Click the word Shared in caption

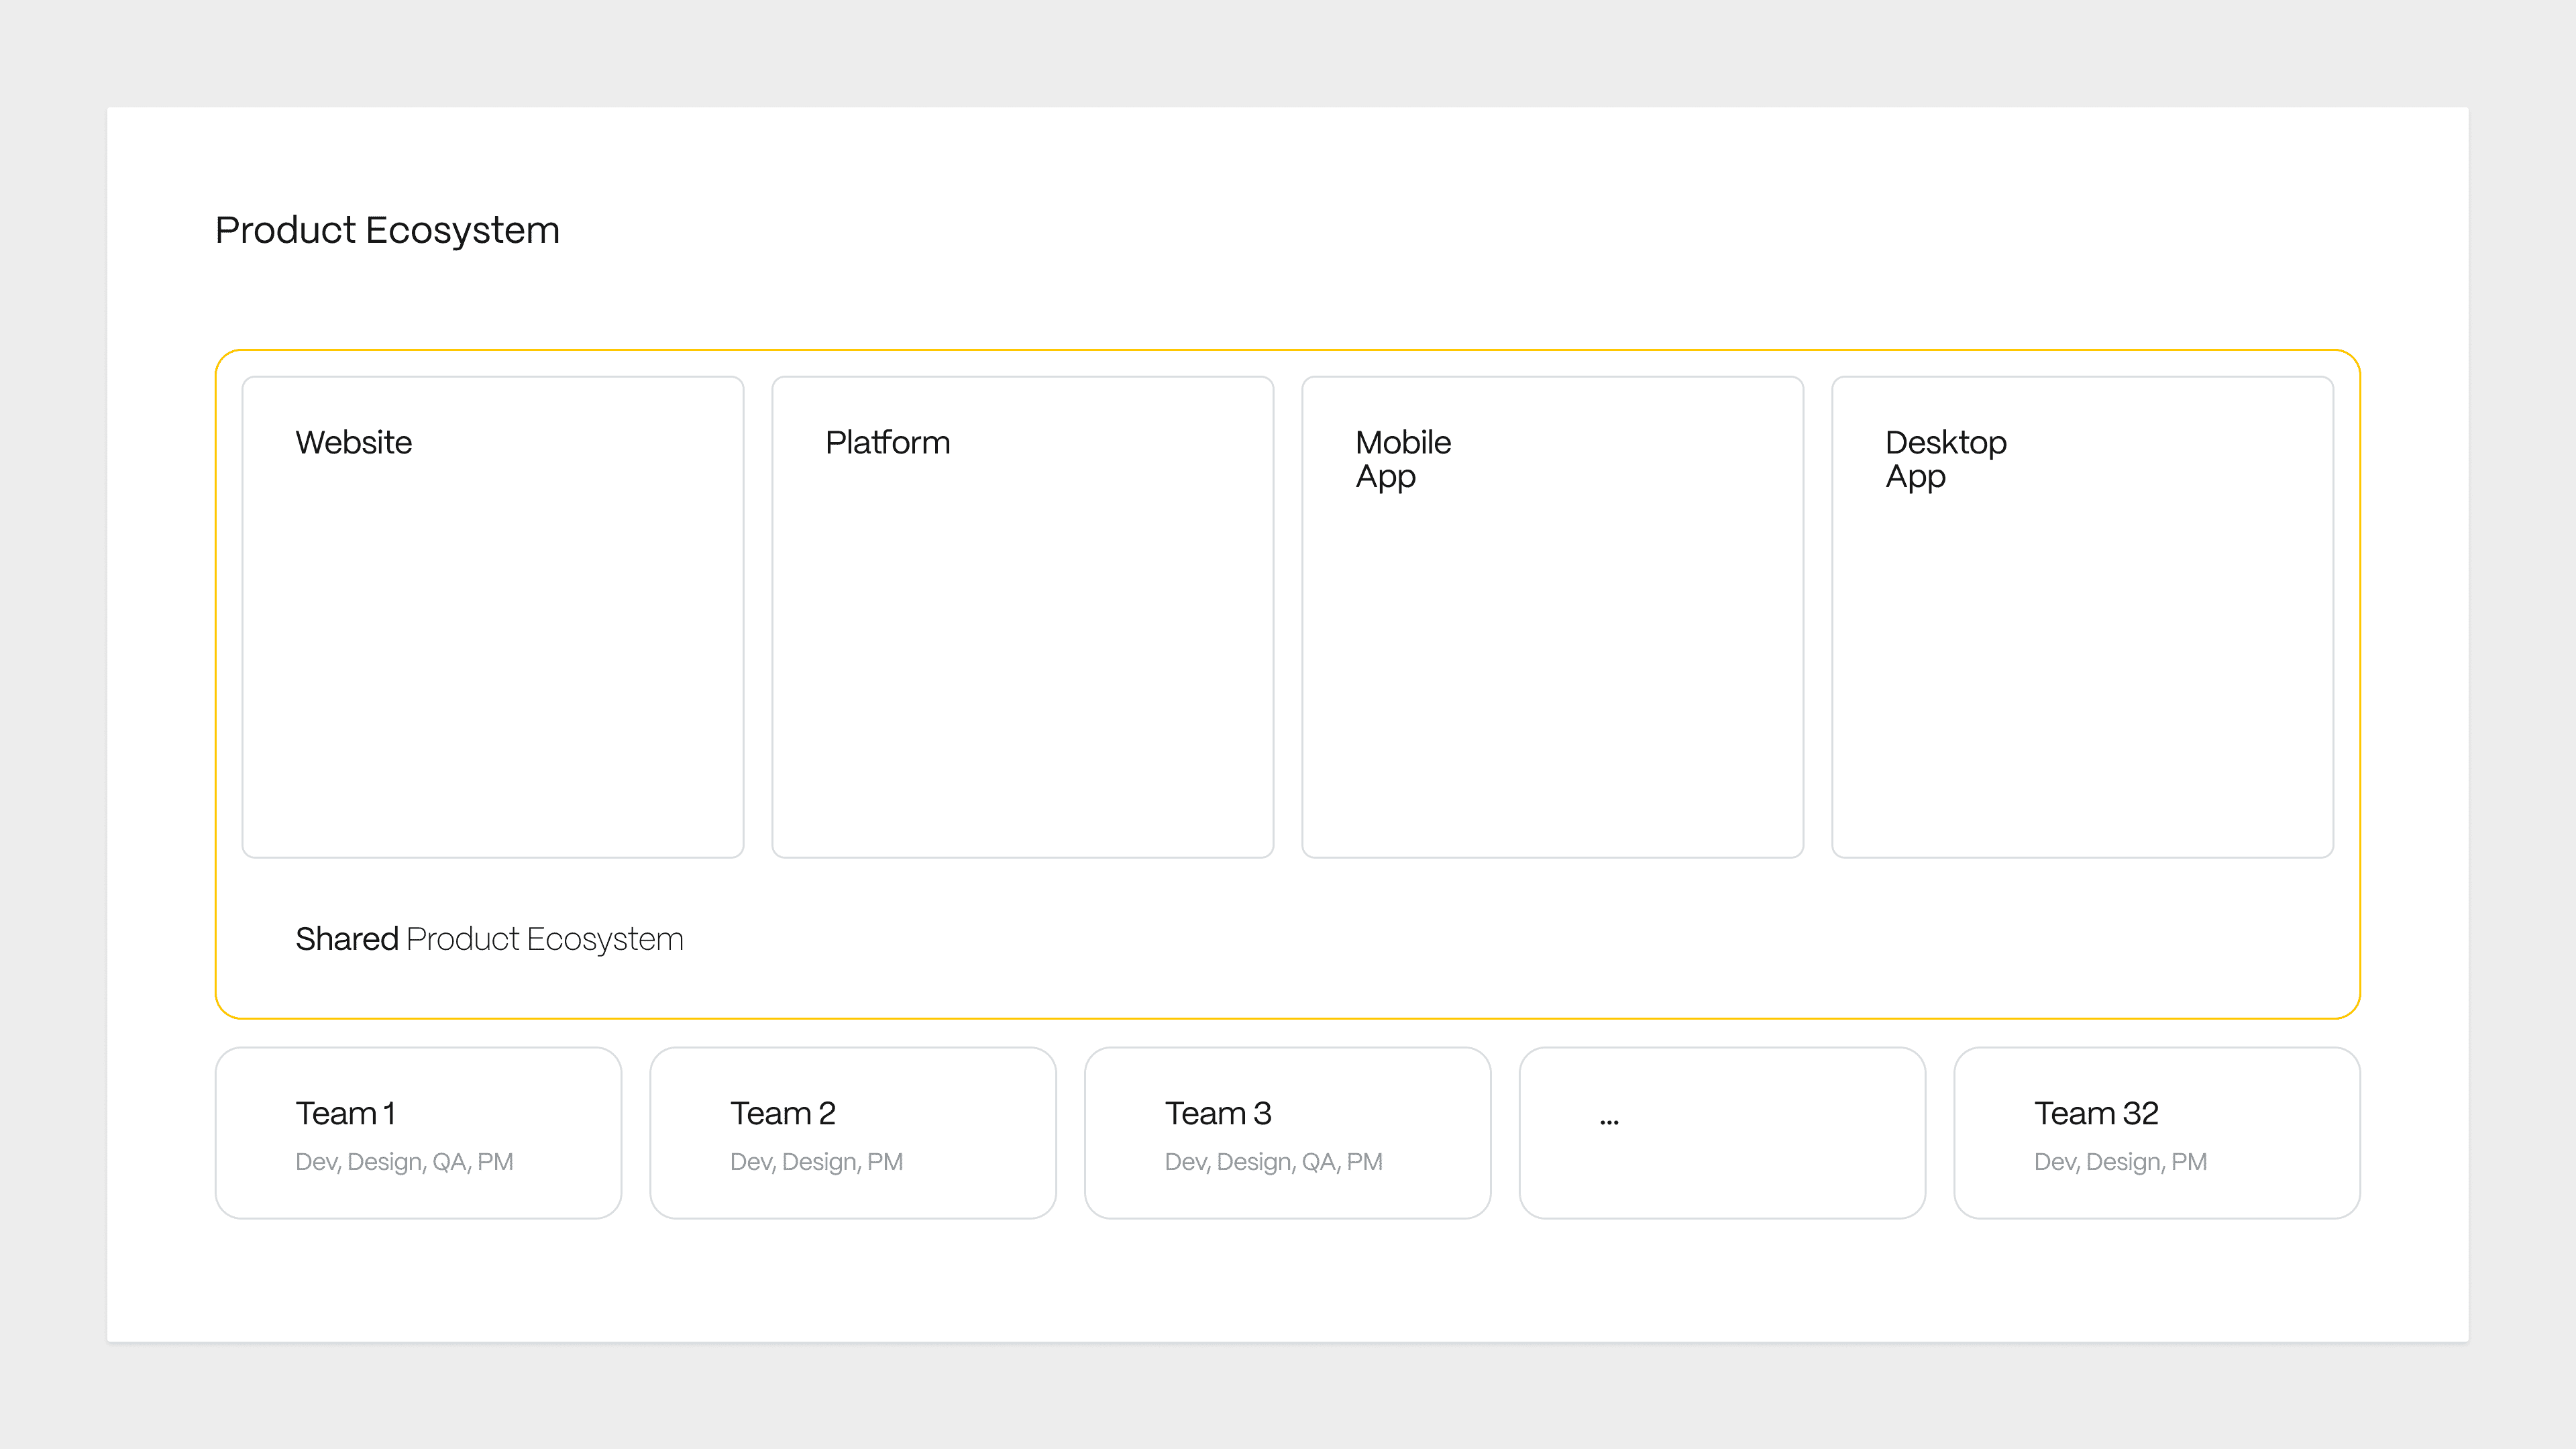(346, 939)
